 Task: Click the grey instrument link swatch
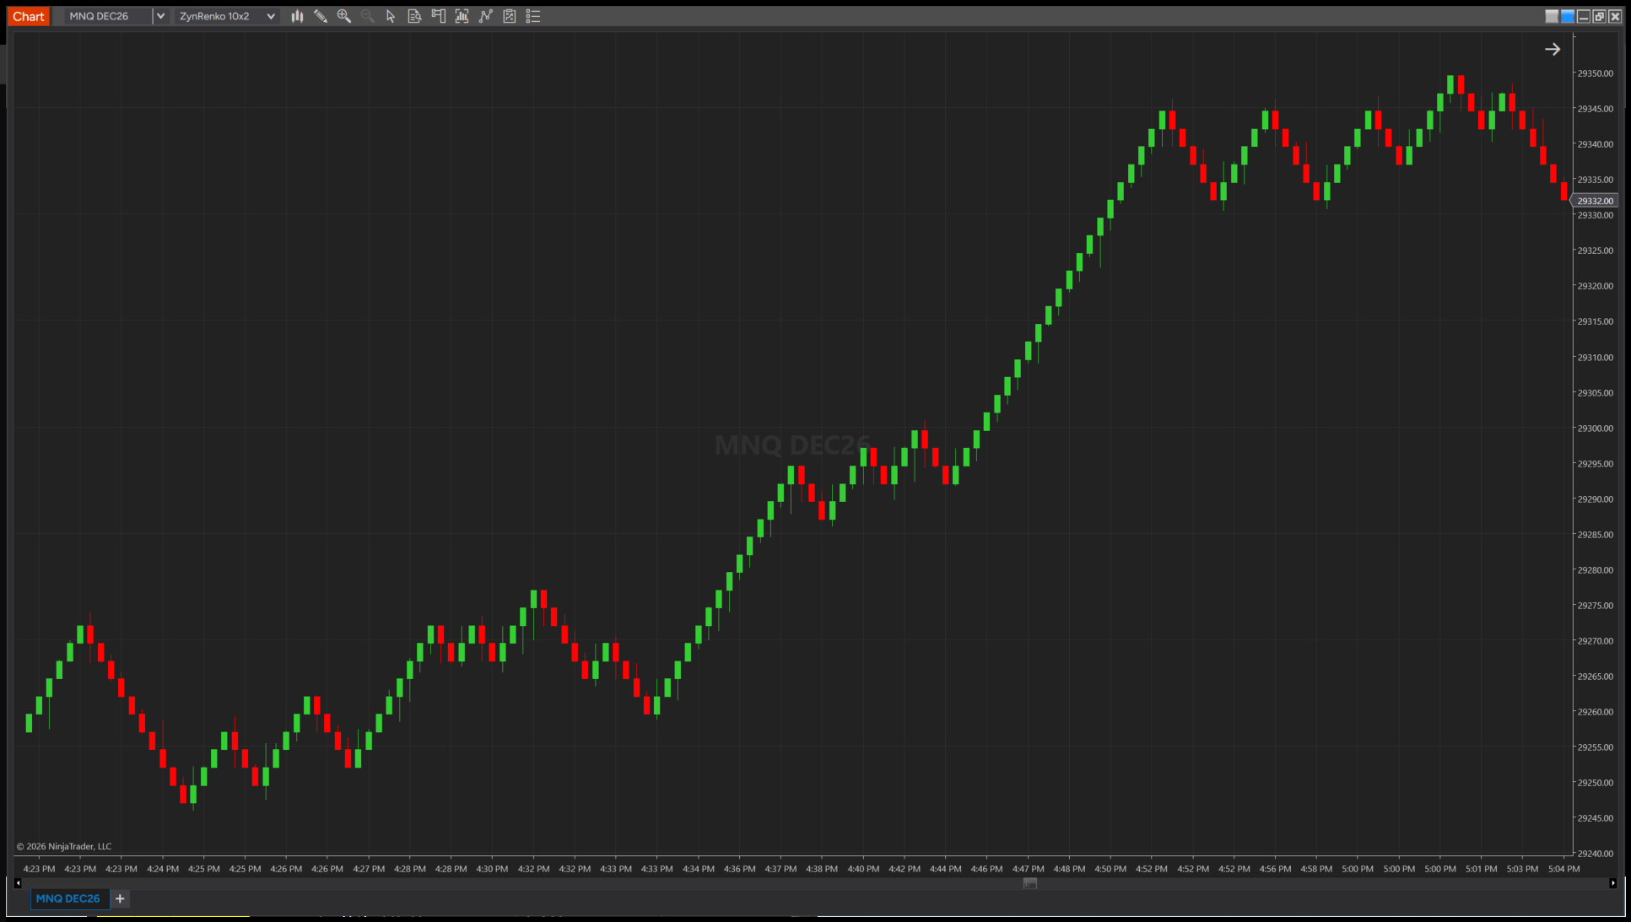pyautogui.click(x=1552, y=16)
